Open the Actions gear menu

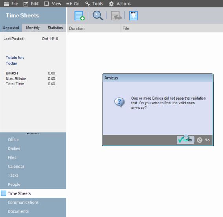click(x=120, y=4)
